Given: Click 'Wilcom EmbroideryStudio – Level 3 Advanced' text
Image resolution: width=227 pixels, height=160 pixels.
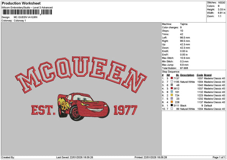Looking at the screenshot, I should coord(27,8).
